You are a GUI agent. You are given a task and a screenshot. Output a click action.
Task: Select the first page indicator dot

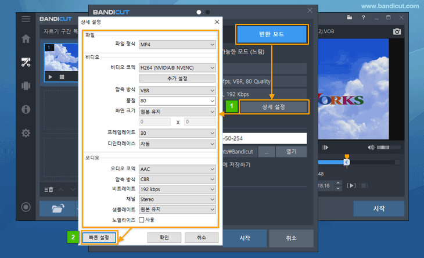(199, 12)
